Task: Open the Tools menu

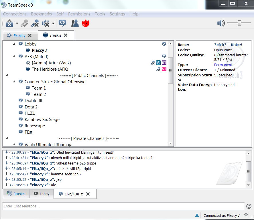Action: click(100, 14)
